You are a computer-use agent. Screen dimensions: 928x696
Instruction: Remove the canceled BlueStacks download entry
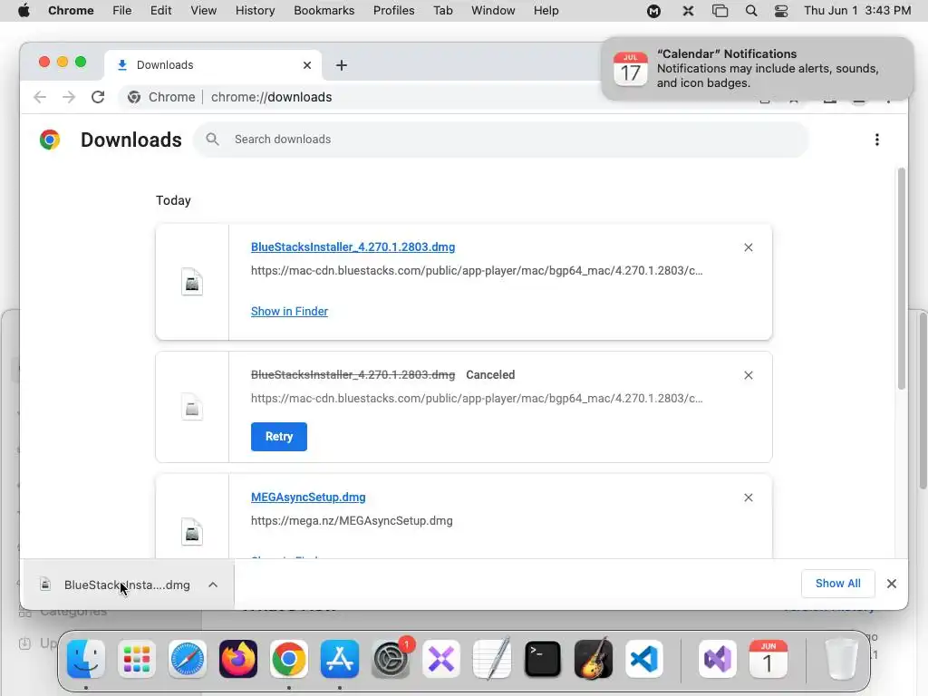click(748, 375)
